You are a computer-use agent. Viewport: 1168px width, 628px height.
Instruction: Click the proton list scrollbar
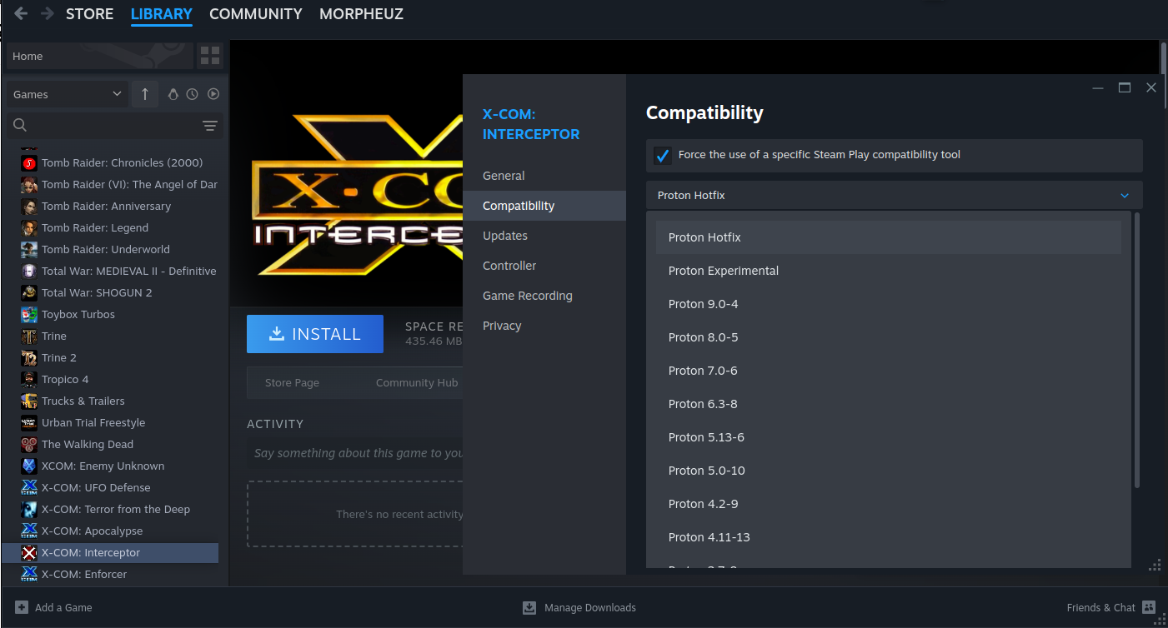1136,350
